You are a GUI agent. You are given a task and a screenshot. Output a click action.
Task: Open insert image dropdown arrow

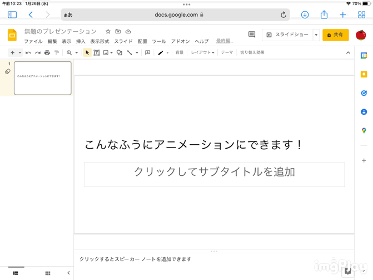tap(111, 53)
